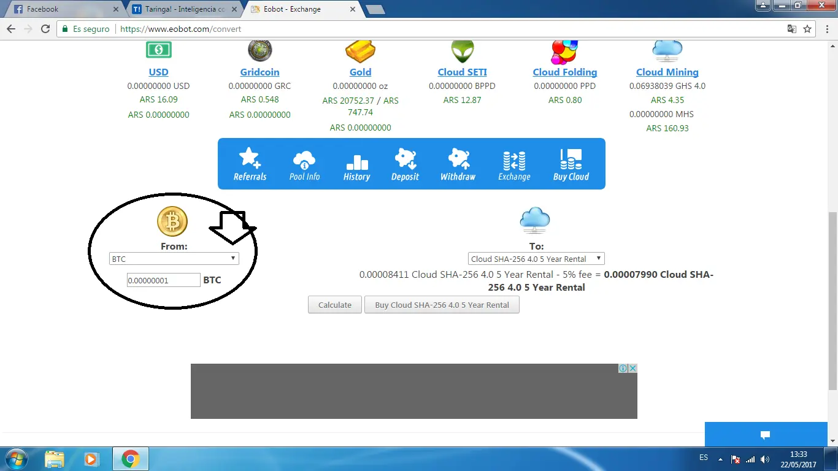Click the page vertical scrollbar
Viewport: 838px width, 471px height.
[x=832, y=301]
